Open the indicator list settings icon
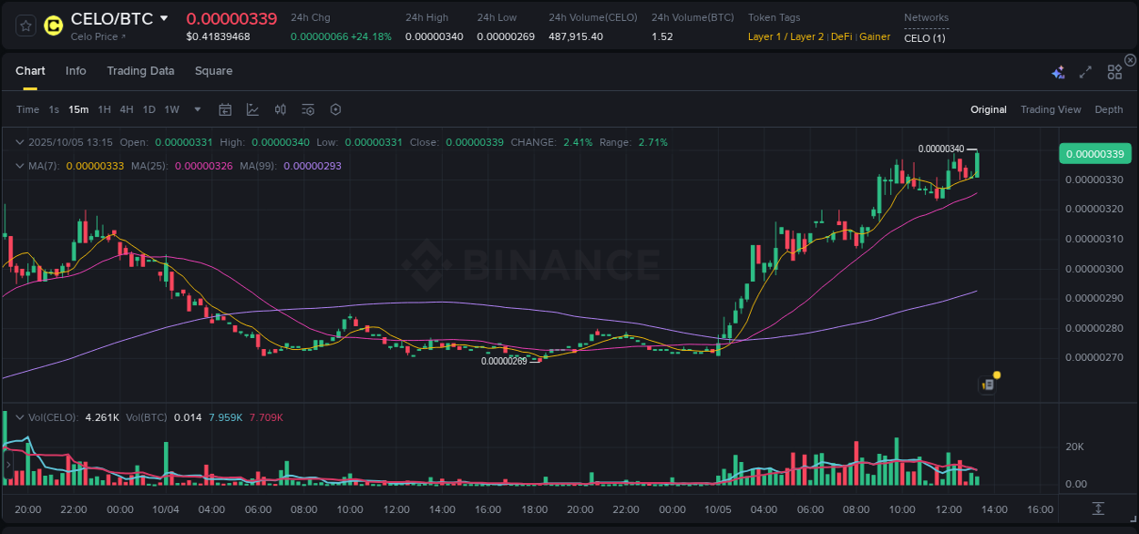Screen dimensions: 1139x534 coord(307,109)
